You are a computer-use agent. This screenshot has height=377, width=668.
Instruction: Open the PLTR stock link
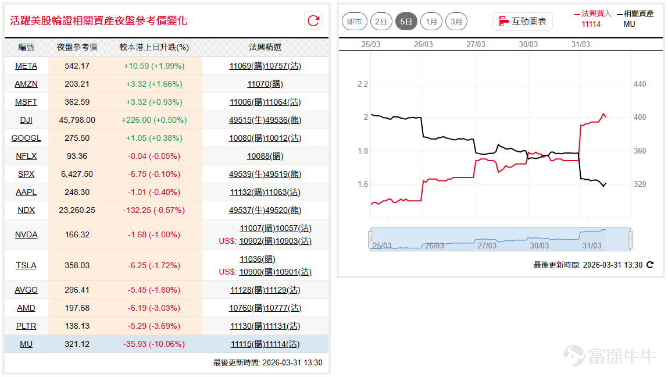(26, 326)
